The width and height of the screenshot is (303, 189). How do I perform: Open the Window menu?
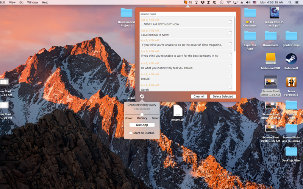tap(33, 2)
